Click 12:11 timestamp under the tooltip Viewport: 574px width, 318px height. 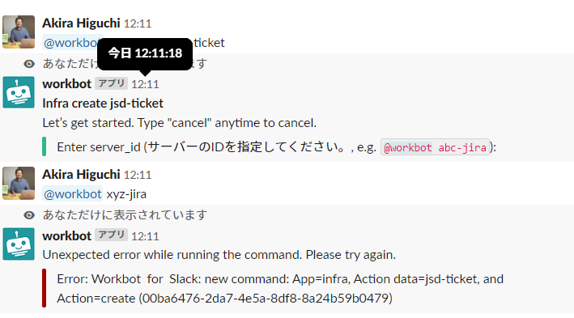146,84
